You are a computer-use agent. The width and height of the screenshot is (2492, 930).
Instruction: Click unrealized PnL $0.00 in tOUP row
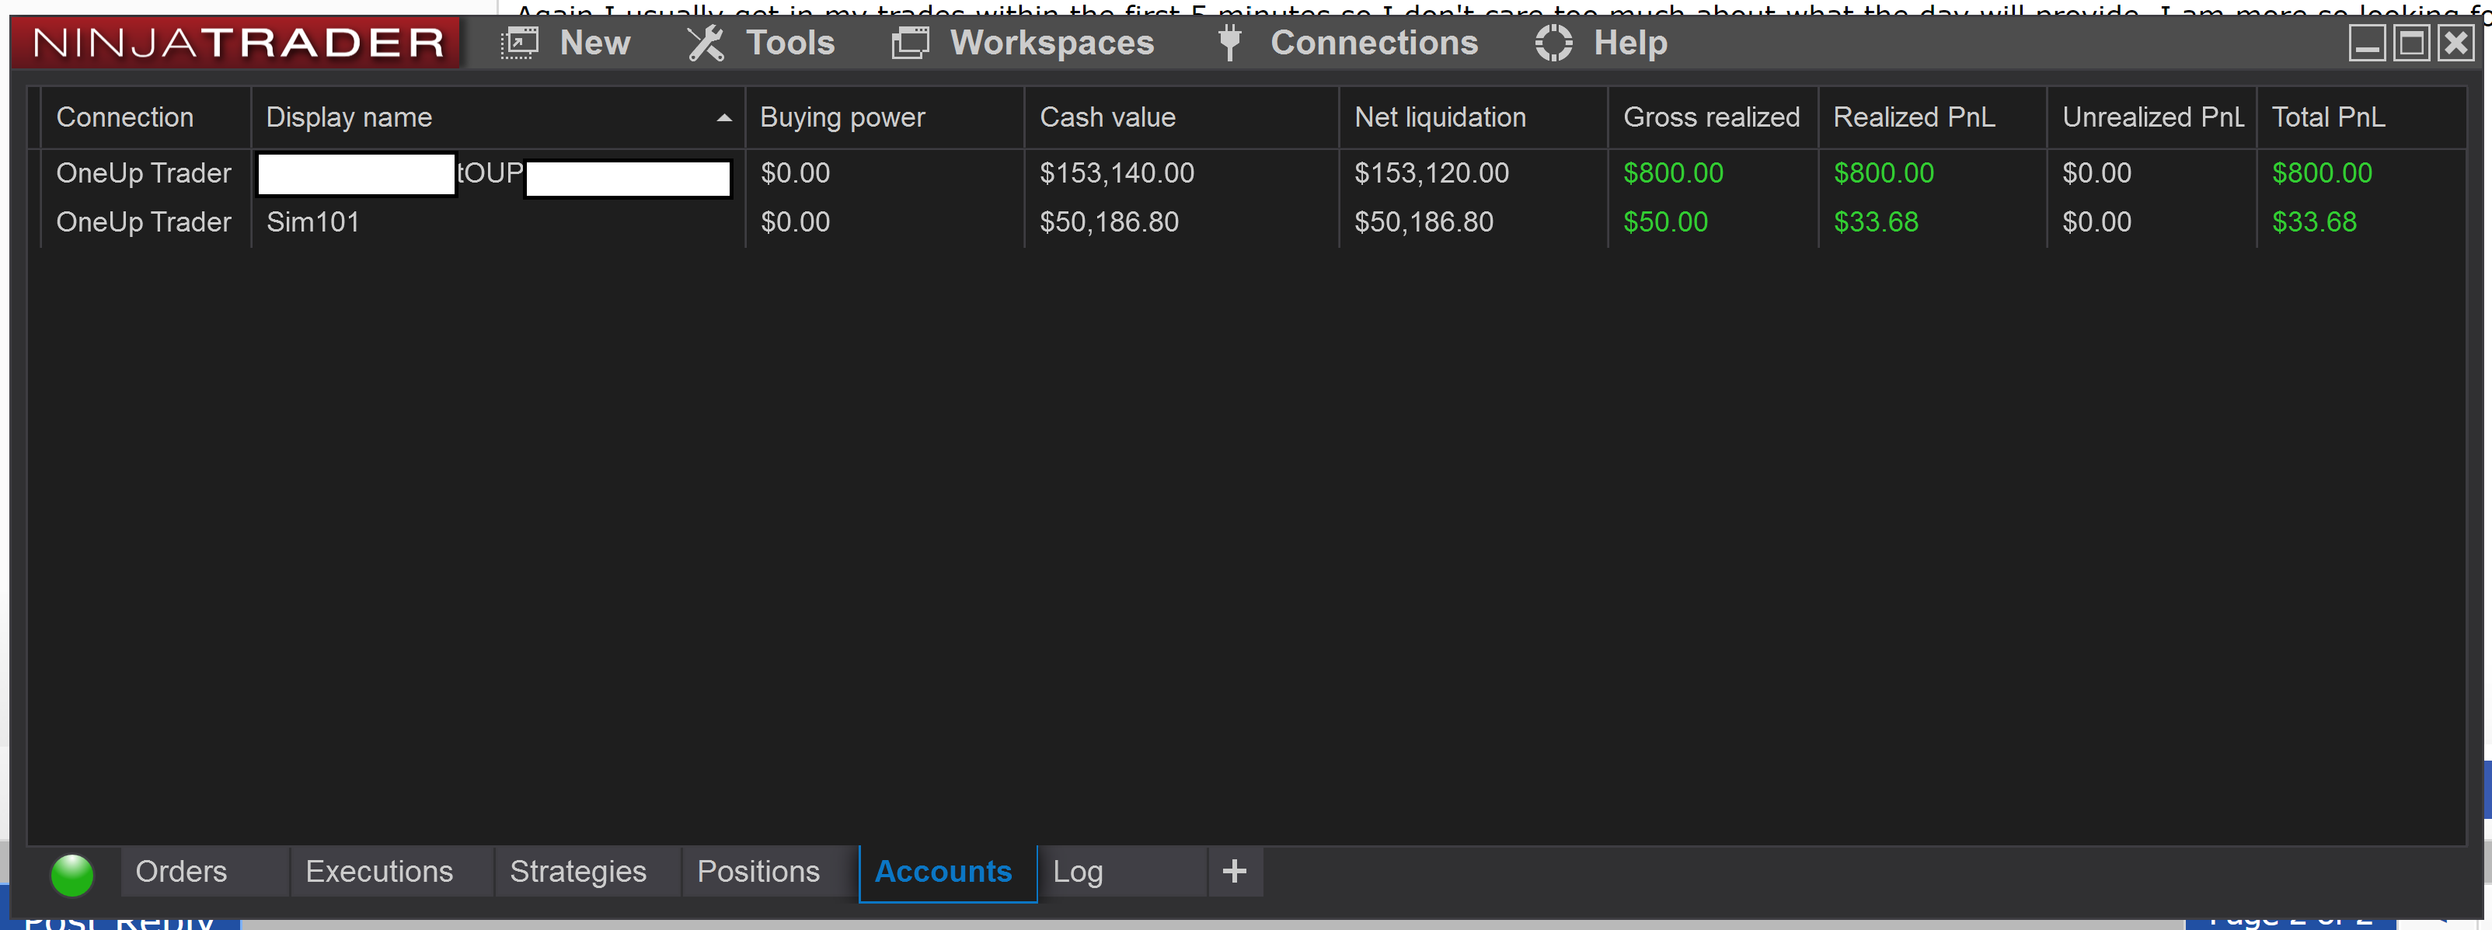tap(2096, 173)
